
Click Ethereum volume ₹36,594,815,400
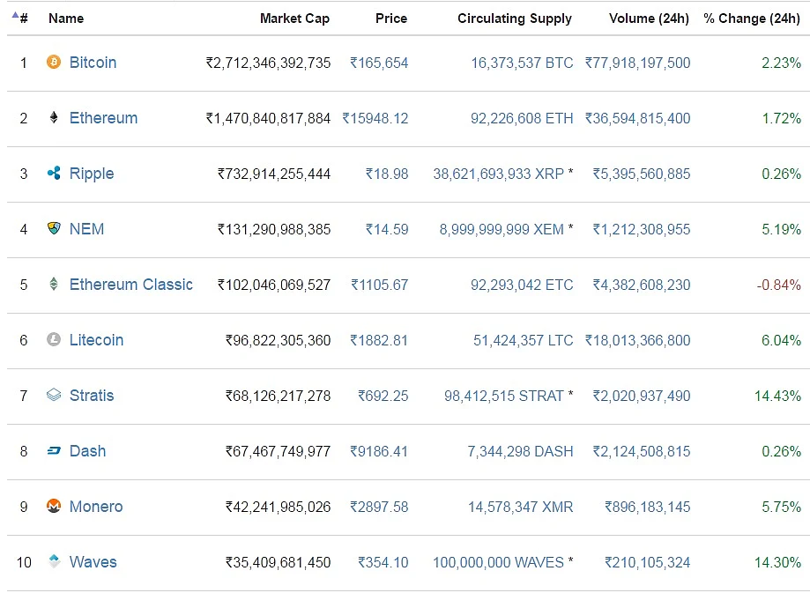[x=637, y=118]
